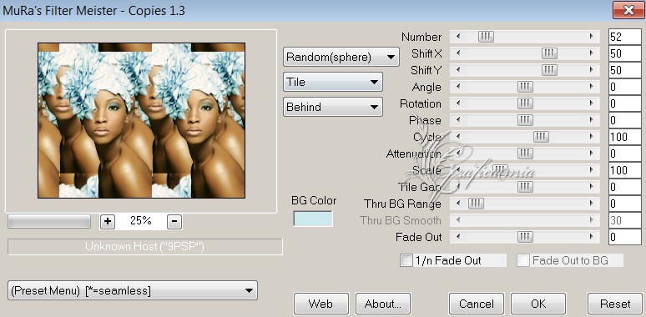Pick the BG Color swatch
This screenshot has width=646, height=317.
313,219
